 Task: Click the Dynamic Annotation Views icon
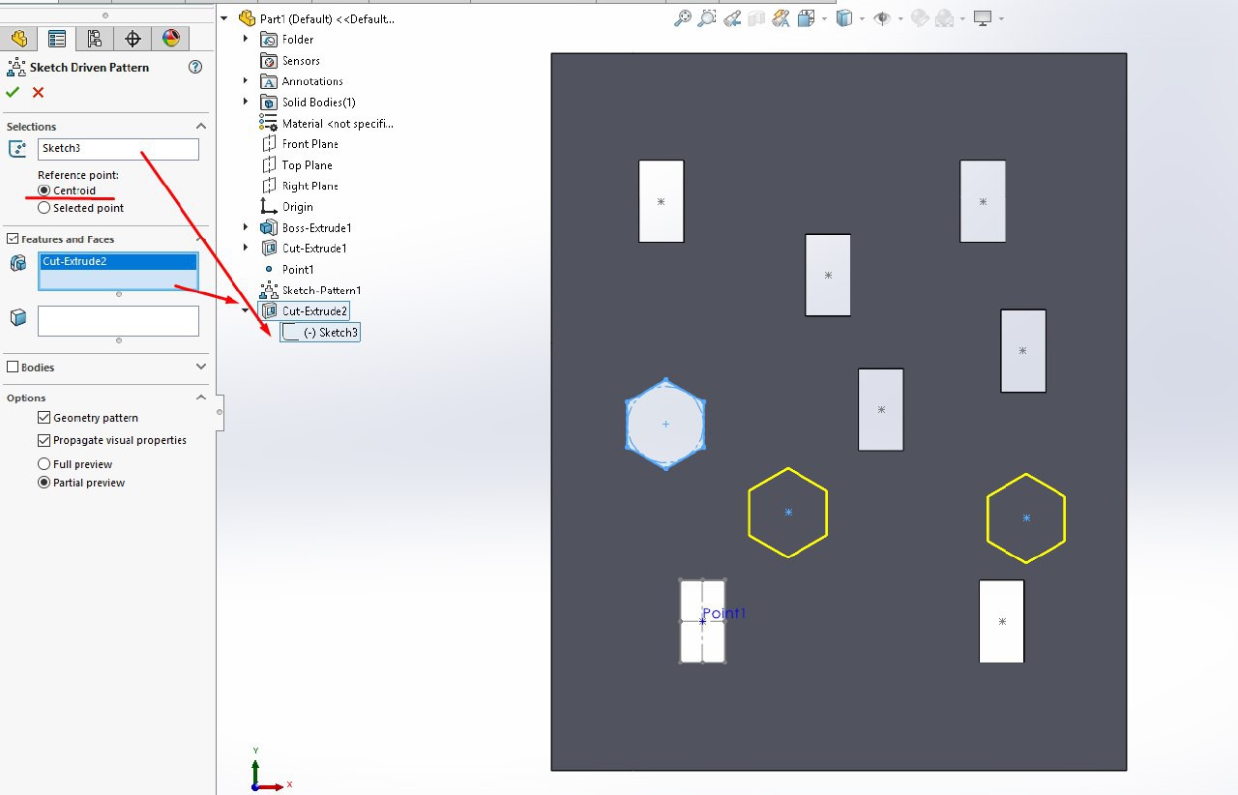click(x=781, y=18)
